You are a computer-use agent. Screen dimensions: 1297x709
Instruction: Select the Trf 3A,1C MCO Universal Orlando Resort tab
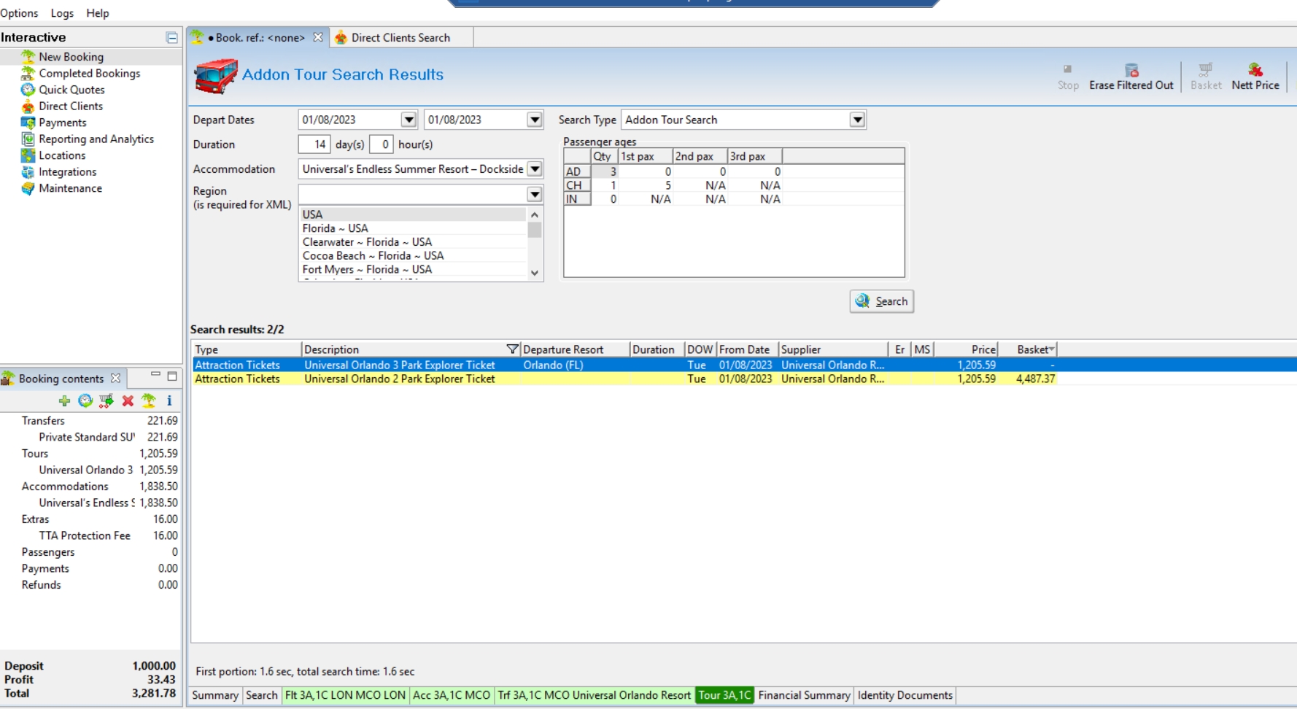click(594, 695)
